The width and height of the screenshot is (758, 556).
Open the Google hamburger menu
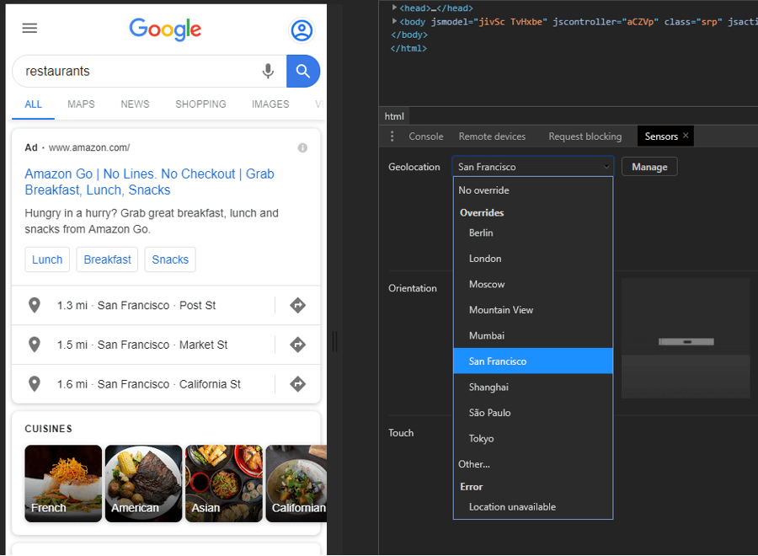click(x=29, y=28)
